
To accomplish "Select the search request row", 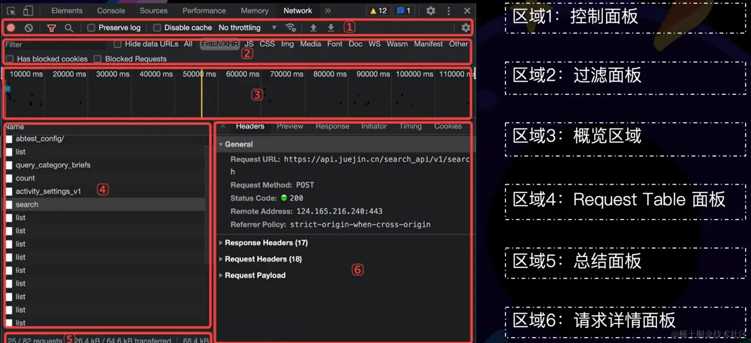I will 105,204.
